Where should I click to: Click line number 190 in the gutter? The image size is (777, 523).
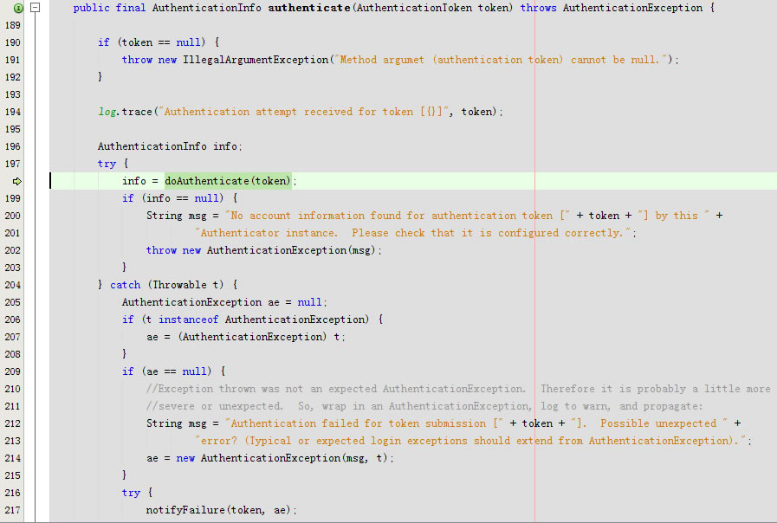click(13, 42)
